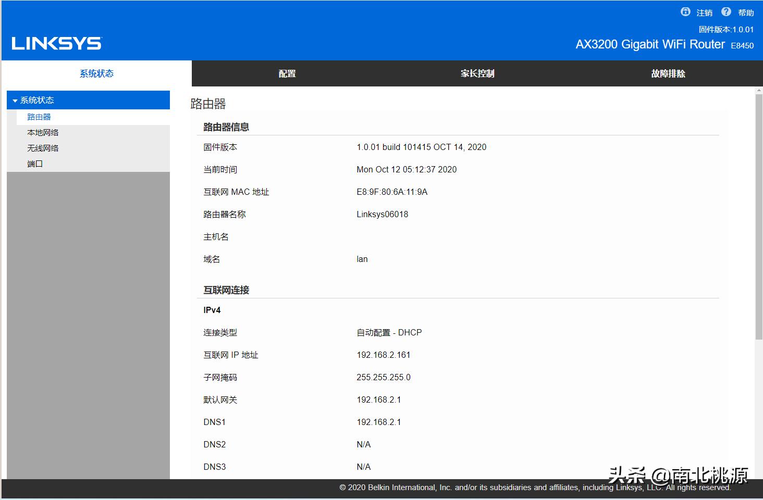Switch to the 配置 tab
The width and height of the screenshot is (763, 500).
point(287,73)
